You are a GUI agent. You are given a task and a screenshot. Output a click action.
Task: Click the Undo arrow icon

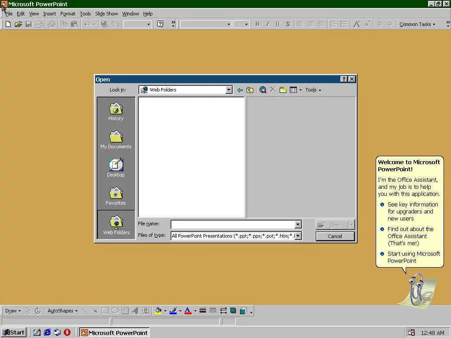coord(87,24)
